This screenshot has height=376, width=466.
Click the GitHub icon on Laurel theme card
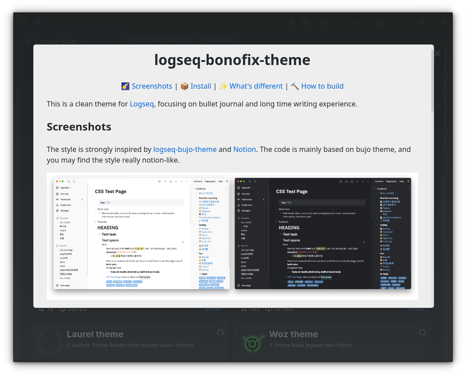click(220, 333)
